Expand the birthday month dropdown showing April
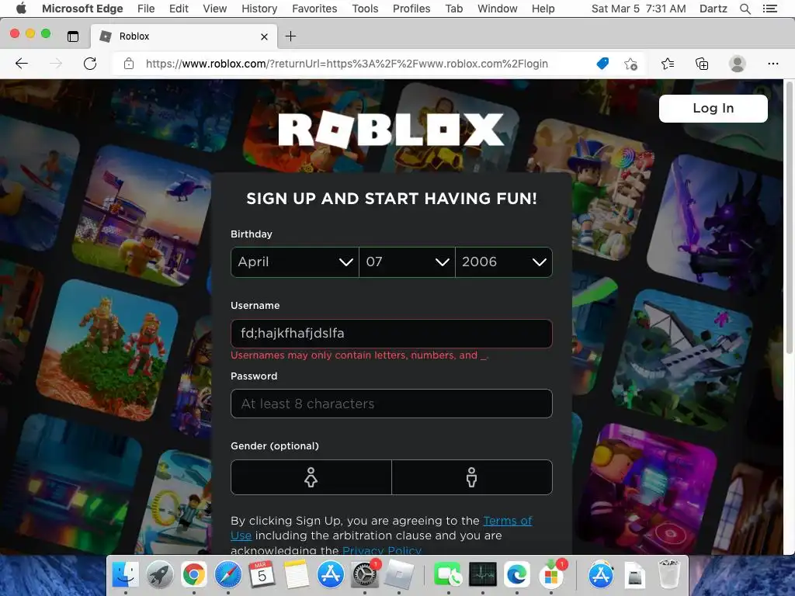 294,262
